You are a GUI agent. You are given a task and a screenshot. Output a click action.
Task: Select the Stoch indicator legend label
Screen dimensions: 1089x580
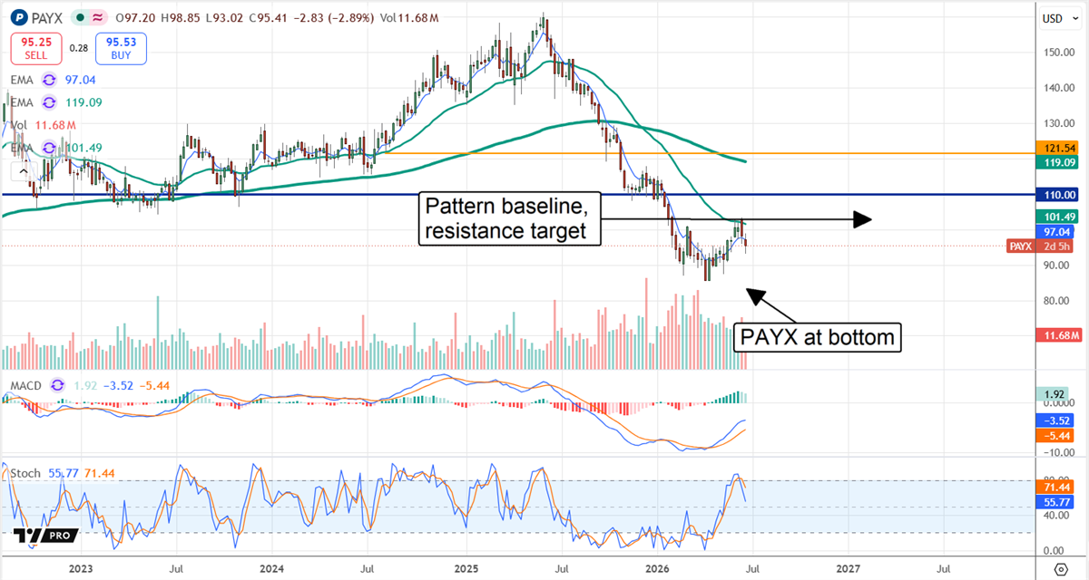pyautogui.click(x=25, y=473)
